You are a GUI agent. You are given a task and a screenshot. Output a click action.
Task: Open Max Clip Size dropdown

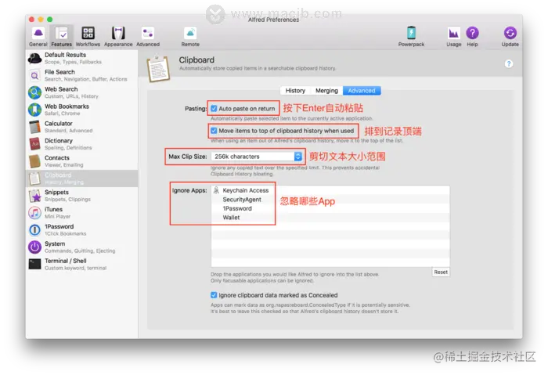click(x=257, y=157)
